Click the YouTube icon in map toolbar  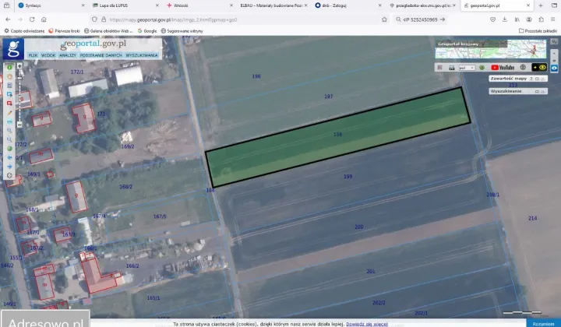[504, 68]
